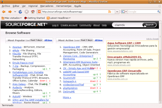Image resolution: width=162 pixels, height=108 pixels.
Task: Click the SourceForge search field containing clamtk
Action: 127,25
